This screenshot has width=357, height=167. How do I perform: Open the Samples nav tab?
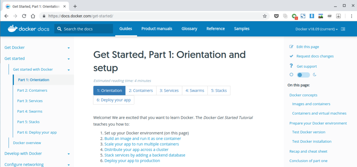click(242, 29)
